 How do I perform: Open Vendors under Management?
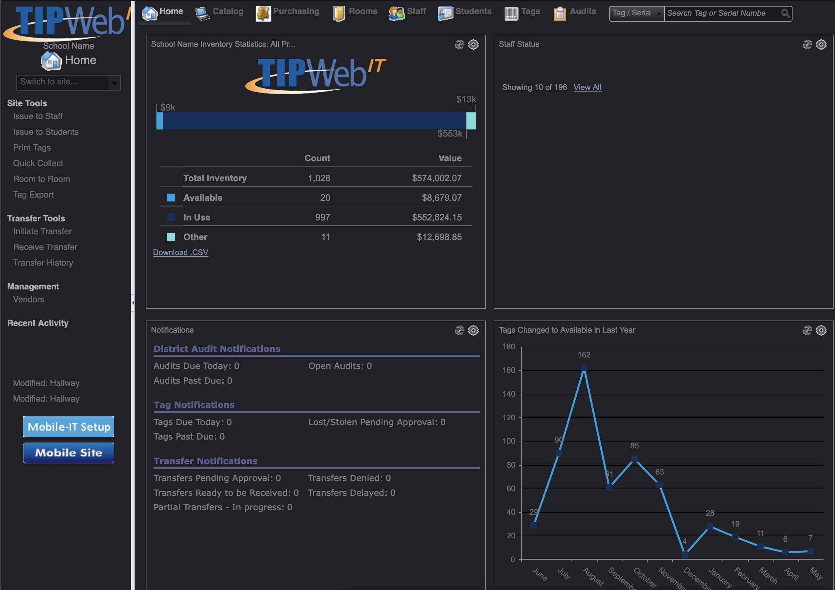(29, 299)
